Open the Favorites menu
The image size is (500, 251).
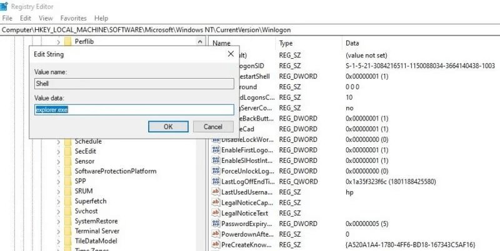coord(73,18)
